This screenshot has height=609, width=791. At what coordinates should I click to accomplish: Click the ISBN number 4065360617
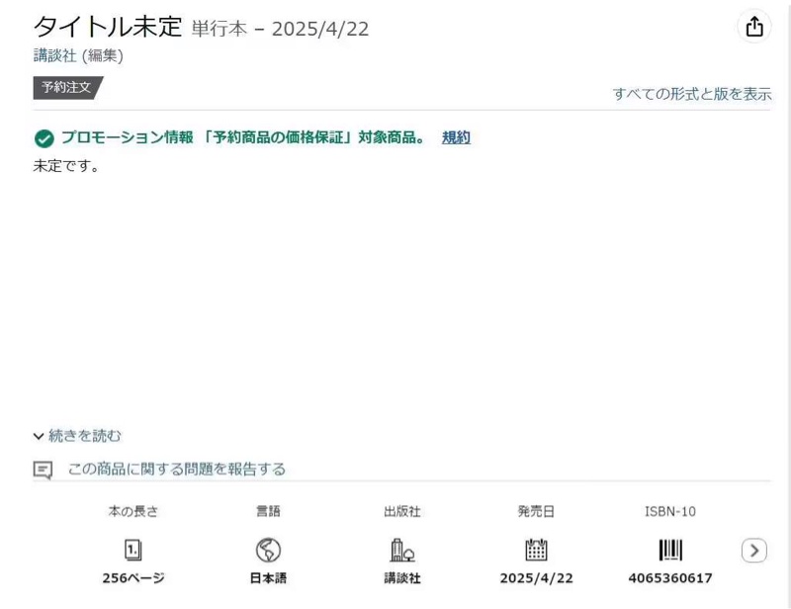[x=670, y=578]
